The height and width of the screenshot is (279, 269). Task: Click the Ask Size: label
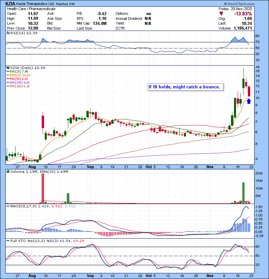coord(55,18)
